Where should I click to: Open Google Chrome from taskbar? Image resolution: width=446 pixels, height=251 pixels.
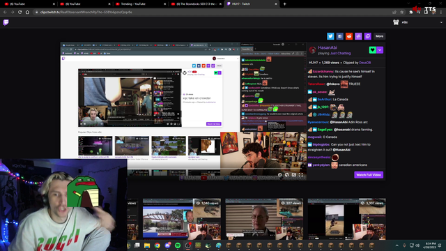click(x=157, y=245)
